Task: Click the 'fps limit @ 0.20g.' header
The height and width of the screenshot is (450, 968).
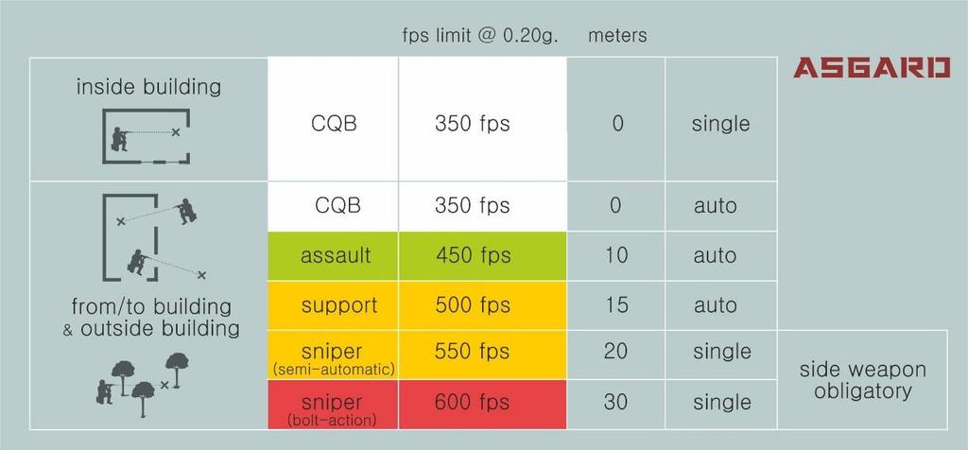Action: [480, 36]
